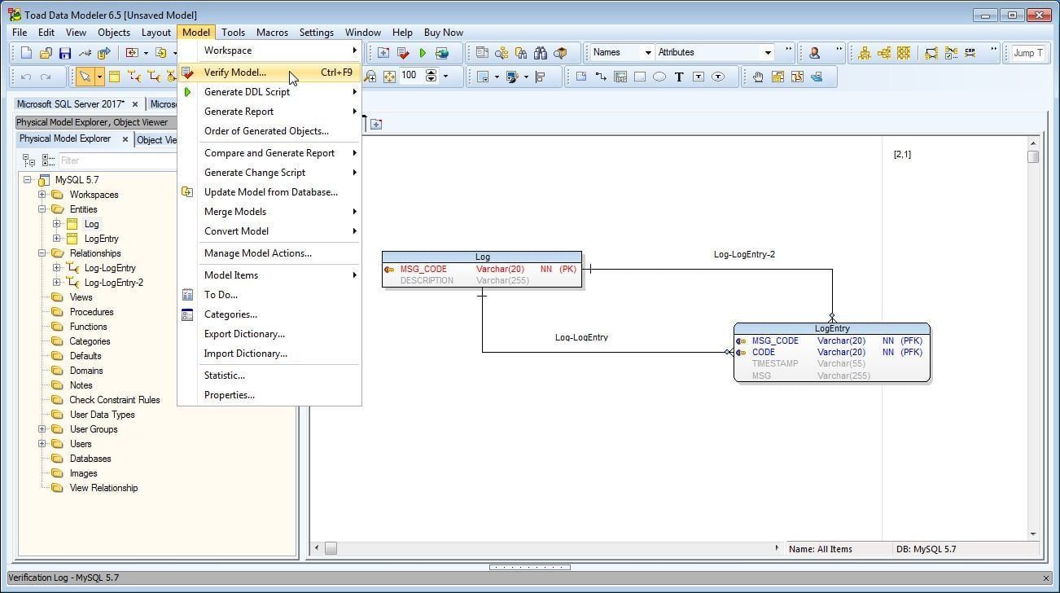The image size is (1060, 593).
Task: Click the Undo arrow icon
Action: click(x=26, y=77)
